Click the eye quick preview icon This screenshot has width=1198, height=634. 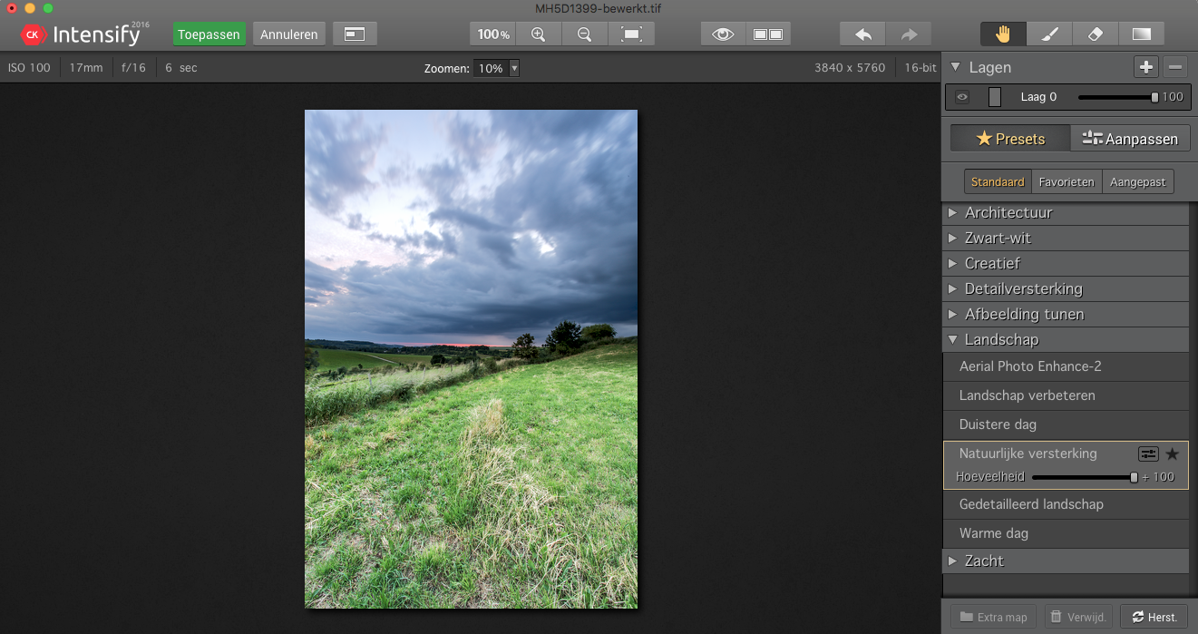pyautogui.click(x=723, y=34)
